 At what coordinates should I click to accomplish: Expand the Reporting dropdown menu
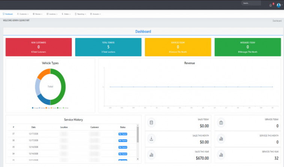point(81,14)
